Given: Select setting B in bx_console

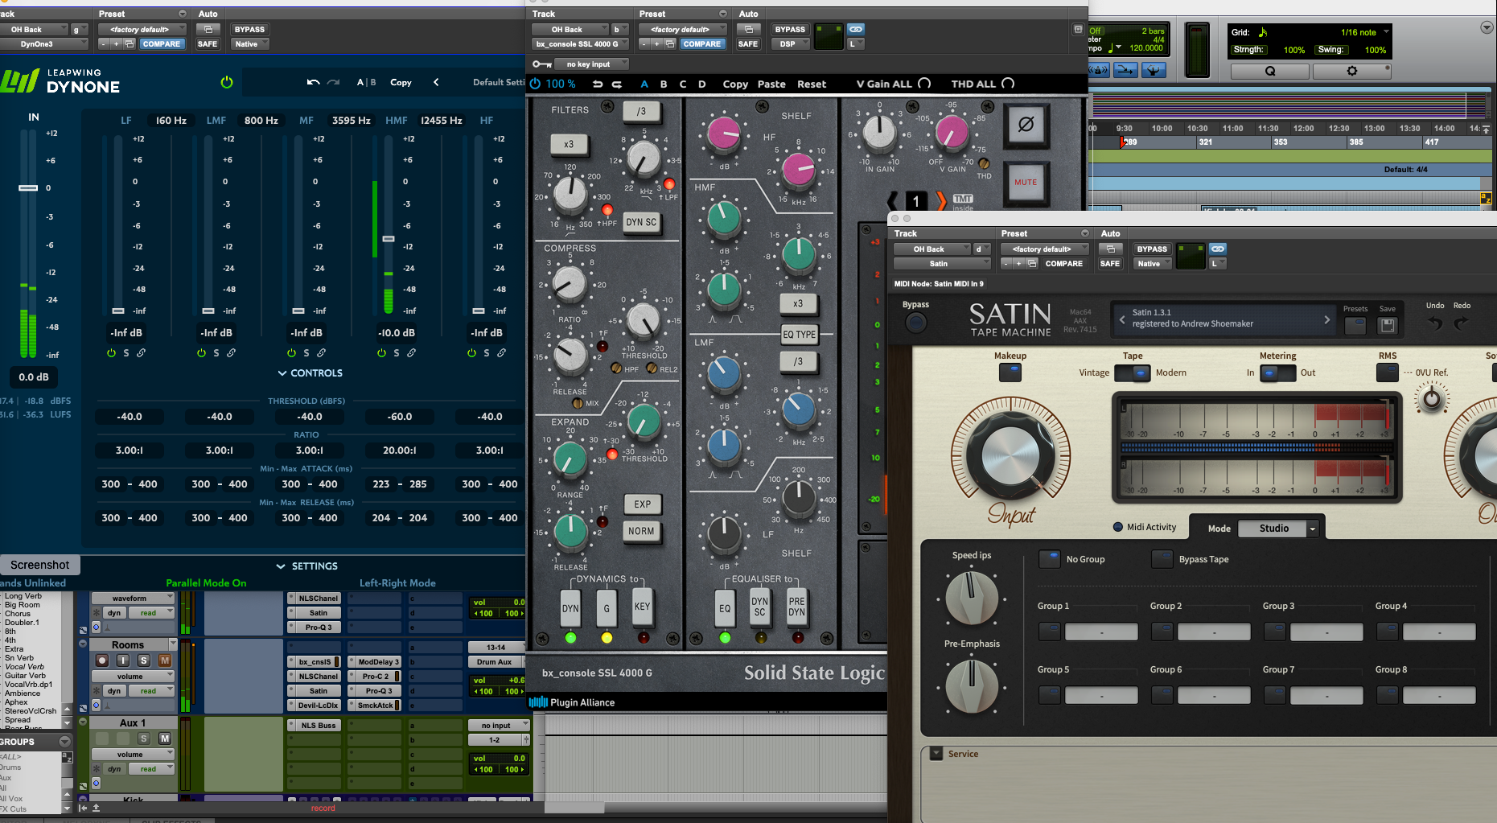Looking at the screenshot, I should click(x=664, y=84).
